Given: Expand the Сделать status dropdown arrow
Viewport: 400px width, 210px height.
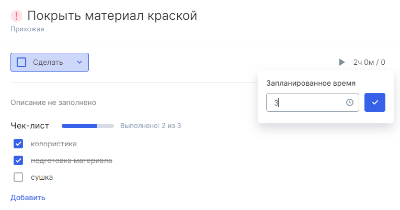Looking at the screenshot, I should (79, 62).
